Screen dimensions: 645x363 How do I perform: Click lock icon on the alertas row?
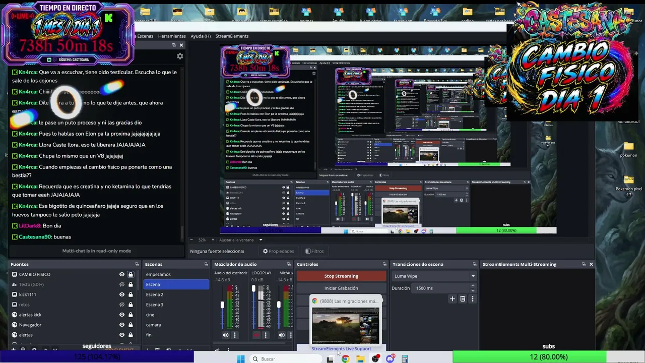point(131,335)
